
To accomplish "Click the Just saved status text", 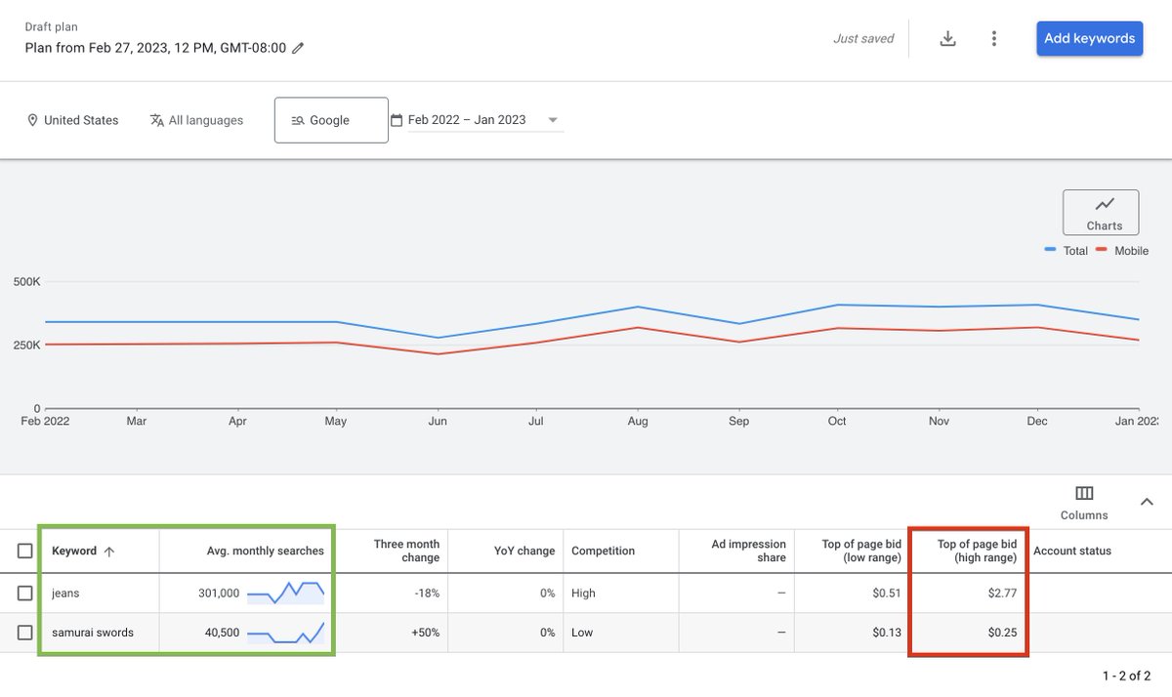I will click(863, 38).
